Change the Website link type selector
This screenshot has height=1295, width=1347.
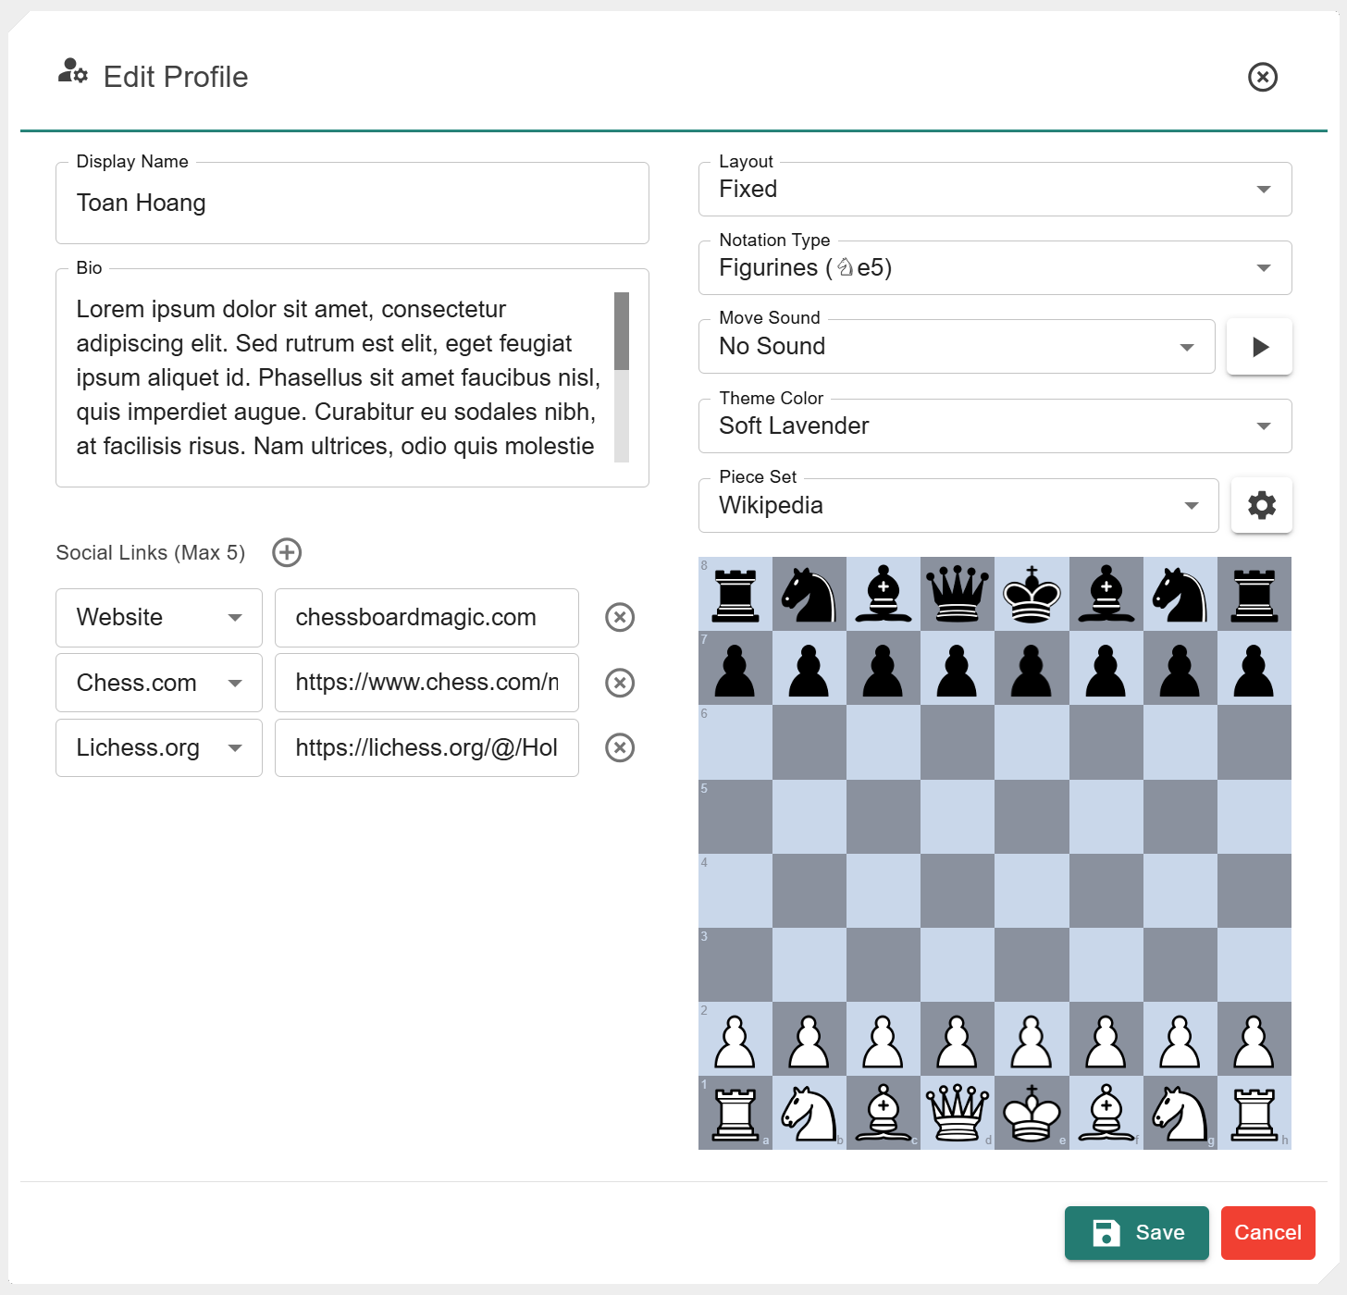click(x=159, y=618)
